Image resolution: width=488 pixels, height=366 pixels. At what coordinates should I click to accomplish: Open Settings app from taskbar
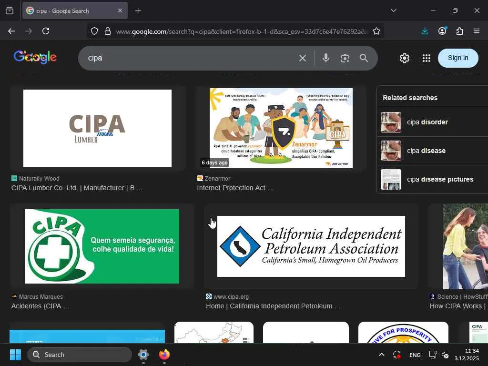[x=143, y=355]
